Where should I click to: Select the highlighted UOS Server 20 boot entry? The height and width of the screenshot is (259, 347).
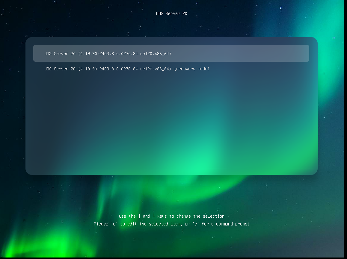coord(171,53)
